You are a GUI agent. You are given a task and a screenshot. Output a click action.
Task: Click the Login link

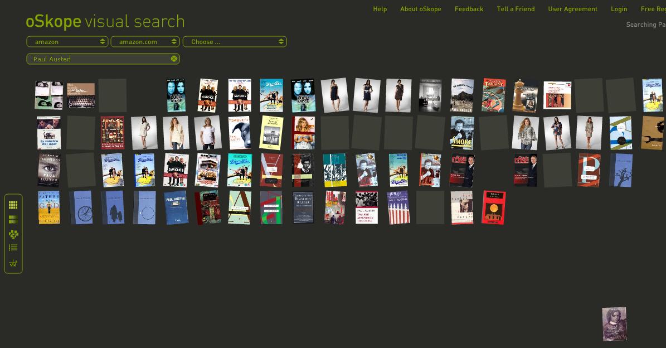click(619, 9)
